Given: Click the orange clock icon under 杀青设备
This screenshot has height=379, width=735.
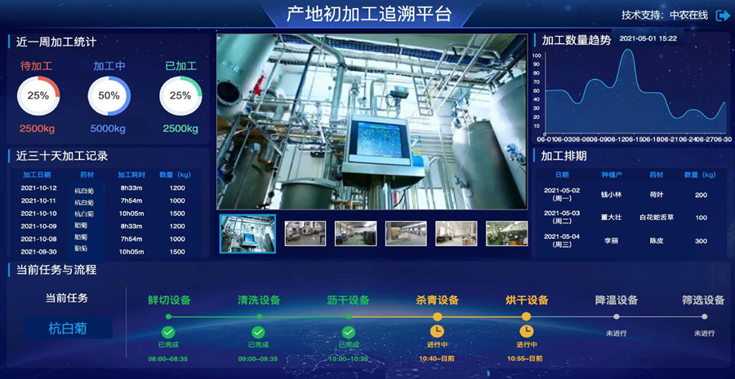Looking at the screenshot, I should [437, 331].
